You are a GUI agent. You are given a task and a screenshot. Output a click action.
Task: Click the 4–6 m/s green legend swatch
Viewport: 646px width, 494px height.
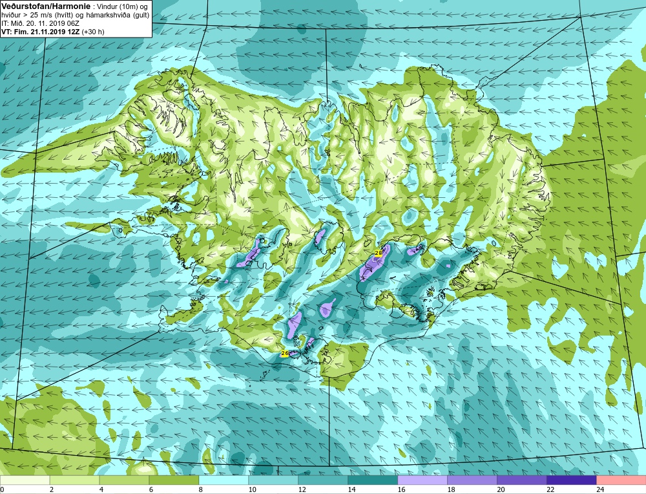(x=125, y=480)
